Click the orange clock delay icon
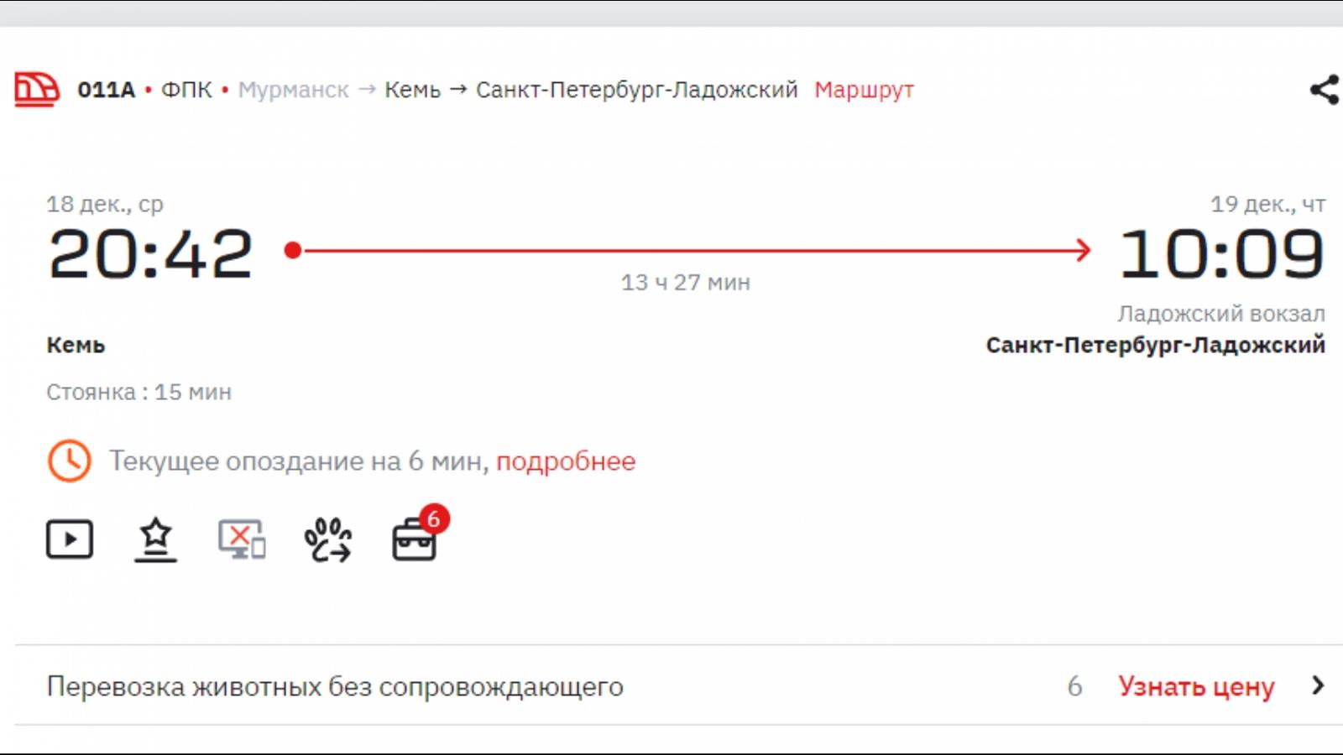Image resolution: width=1343 pixels, height=755 pixels. click(x=69, y=461)
